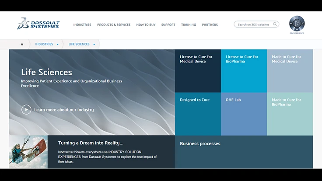Open the ONE Lab tile

tap(244, 114)
